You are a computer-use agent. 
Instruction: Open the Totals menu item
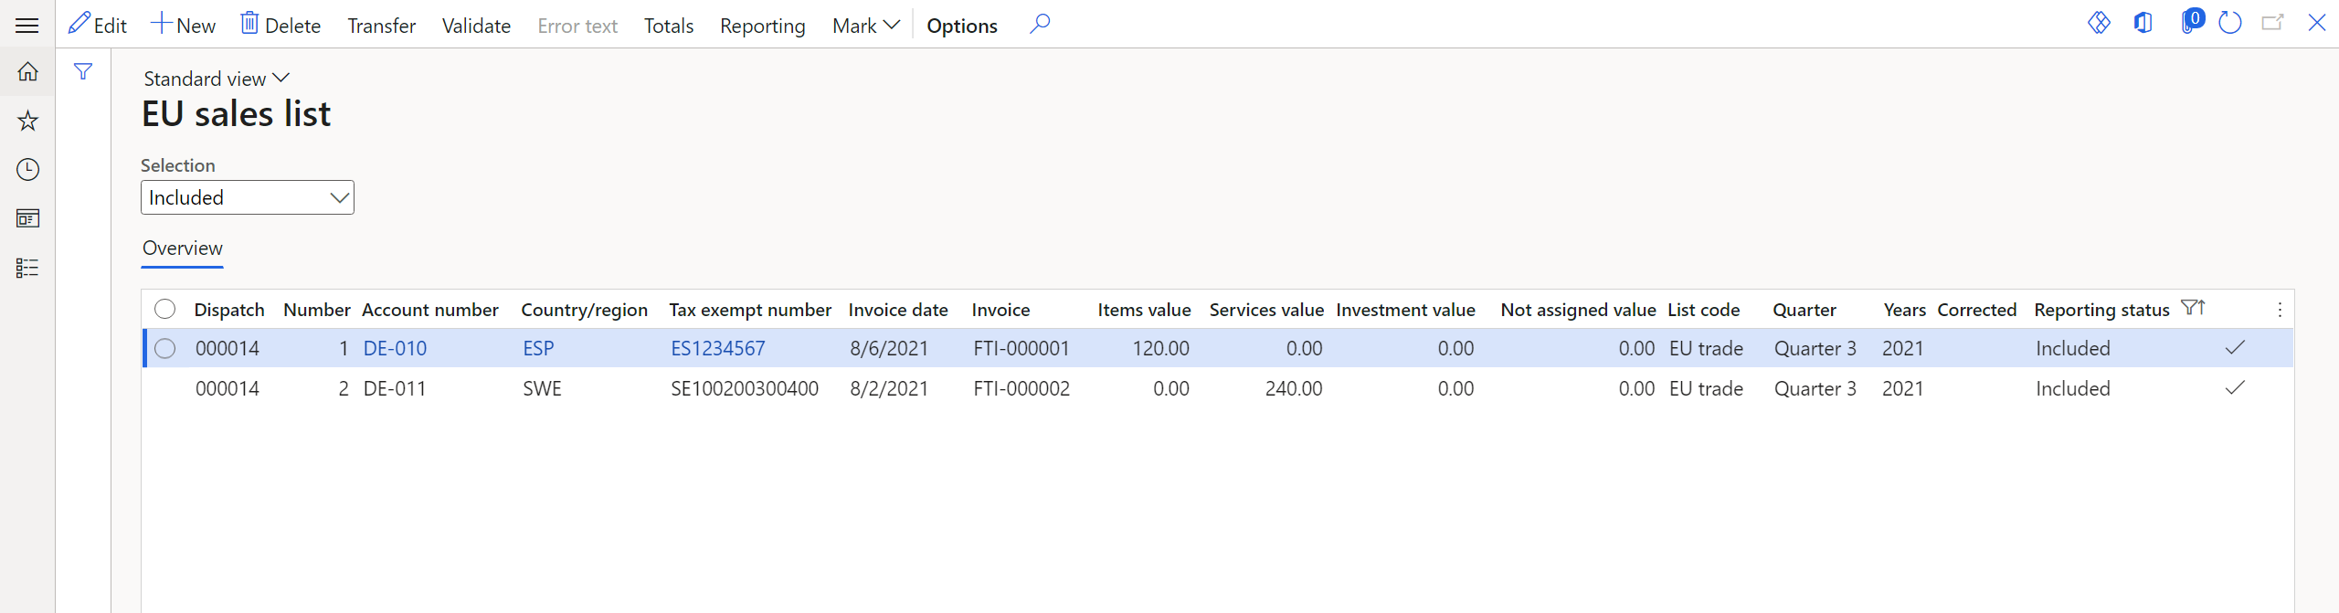click(669, 26)
